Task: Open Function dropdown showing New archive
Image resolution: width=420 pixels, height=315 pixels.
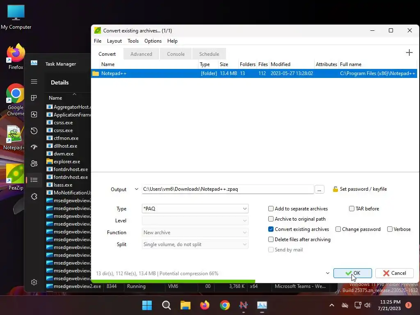Action: point(195,233)
